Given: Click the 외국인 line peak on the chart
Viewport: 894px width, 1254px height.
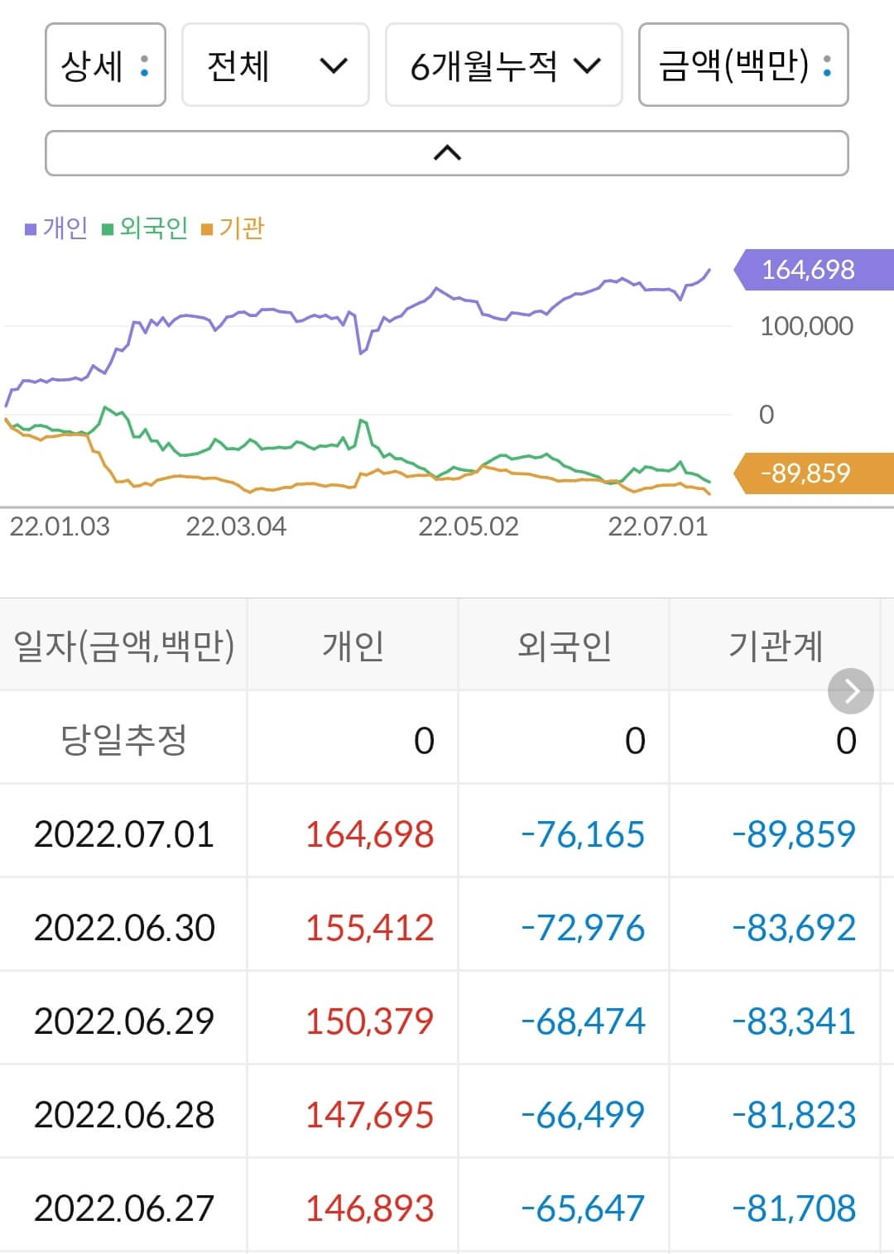Looking at the screenshot, I should click(103, 406).
